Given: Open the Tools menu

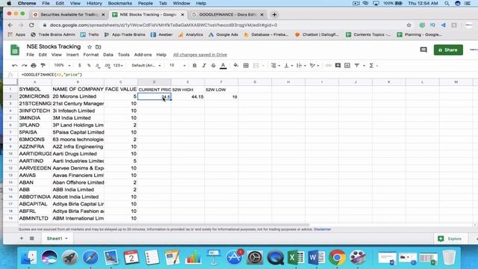Looking at the screenshot, I should 123,55.
